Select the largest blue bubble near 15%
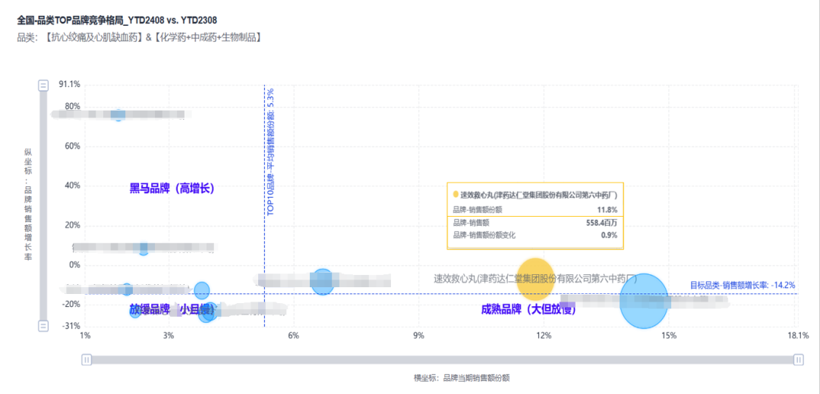Viewport: 820px width, 394px height. tap(644, 301)
